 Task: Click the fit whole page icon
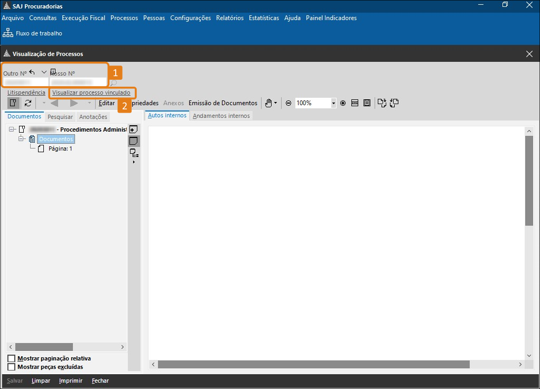point(367,103)
